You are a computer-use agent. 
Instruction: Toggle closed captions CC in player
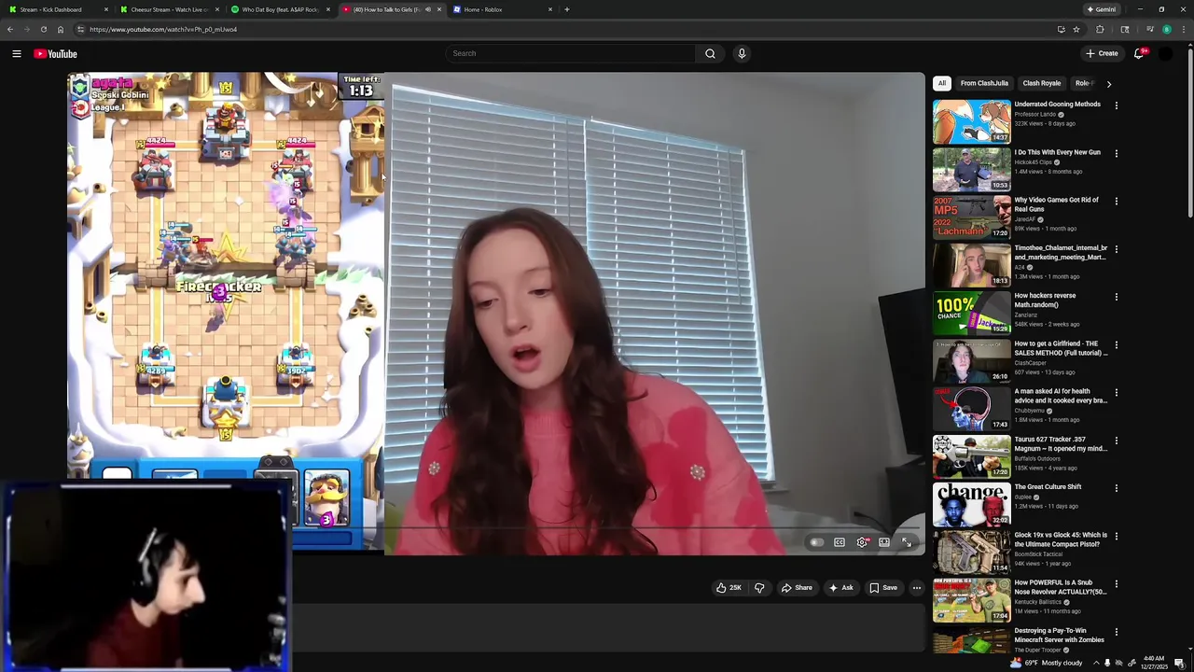(840, 542)
